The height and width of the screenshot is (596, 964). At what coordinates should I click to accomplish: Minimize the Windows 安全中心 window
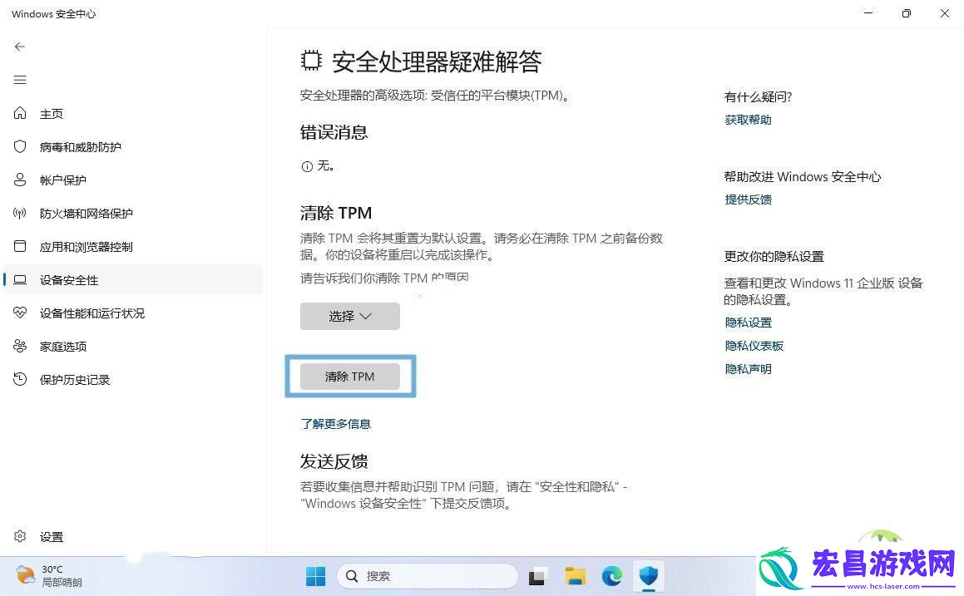click(x=868, y=13)
